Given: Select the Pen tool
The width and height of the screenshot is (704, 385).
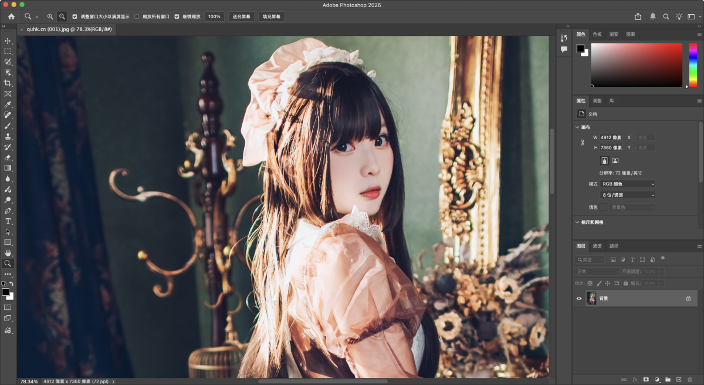Looking at the screenshot, I should (x=8, y=211).
